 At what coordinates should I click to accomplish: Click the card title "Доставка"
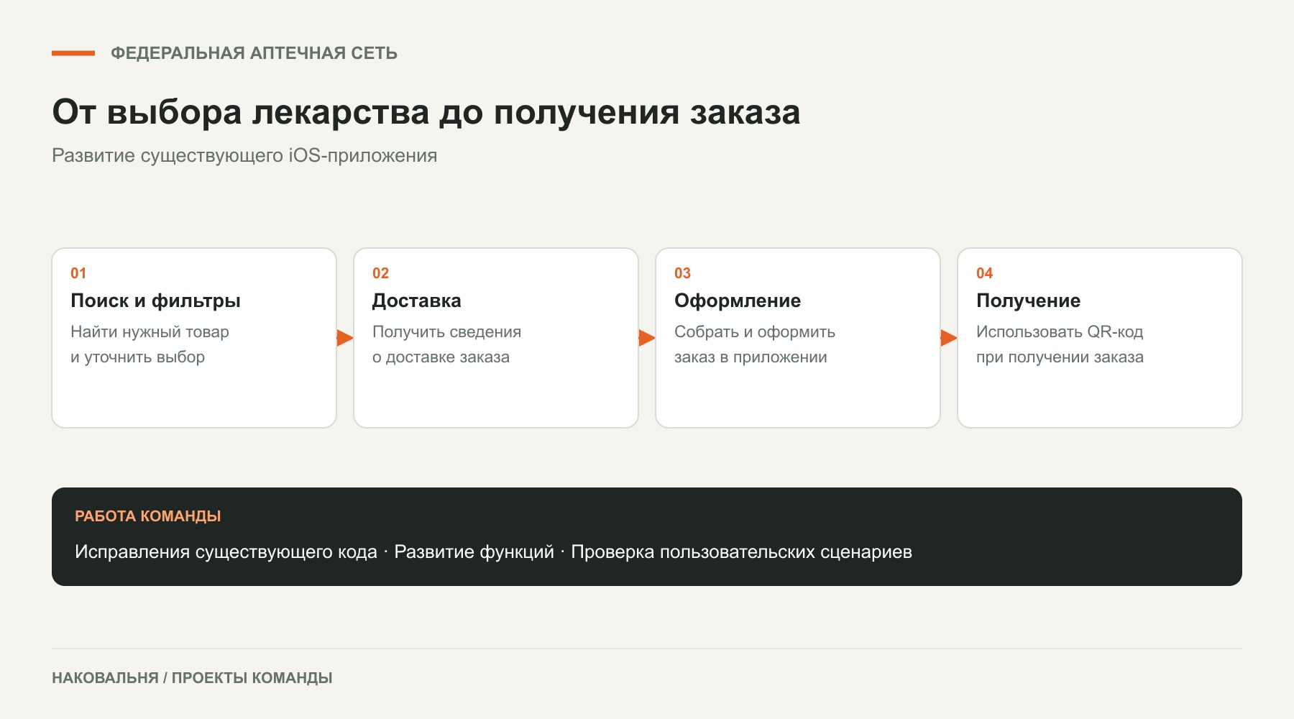[x=417, y=301]
